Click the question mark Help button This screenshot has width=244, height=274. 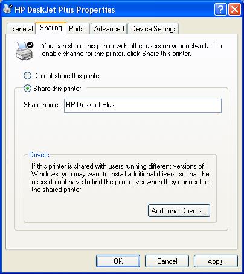coord(220,9)
